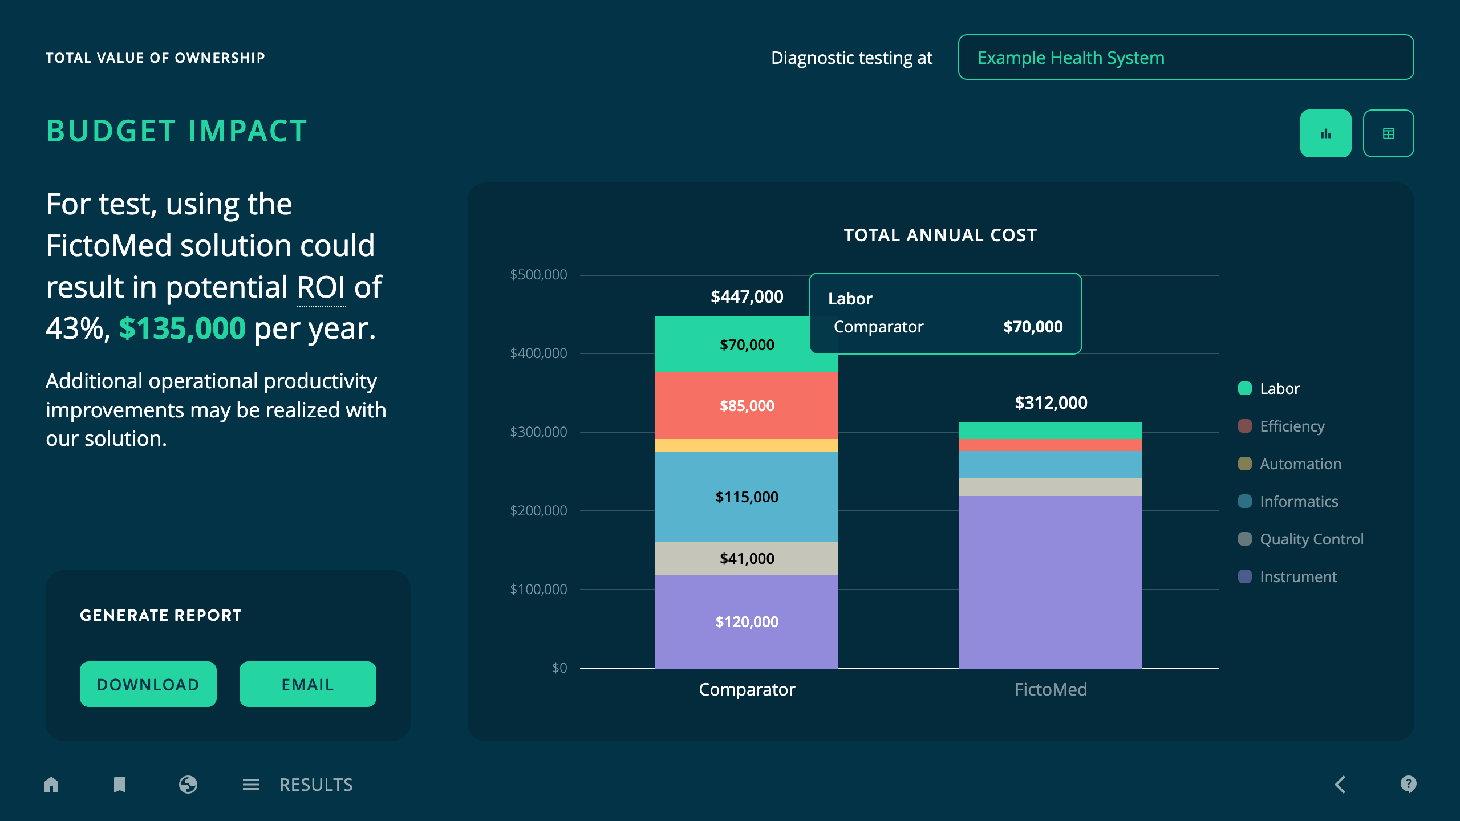Open the Example Health System selector
The image size is (1460, 821).
(x=1186, y=57)
